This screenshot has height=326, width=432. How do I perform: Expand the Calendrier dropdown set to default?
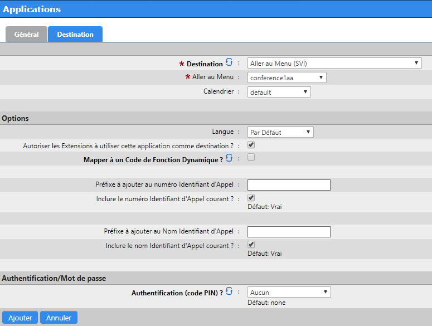point(279,92)
